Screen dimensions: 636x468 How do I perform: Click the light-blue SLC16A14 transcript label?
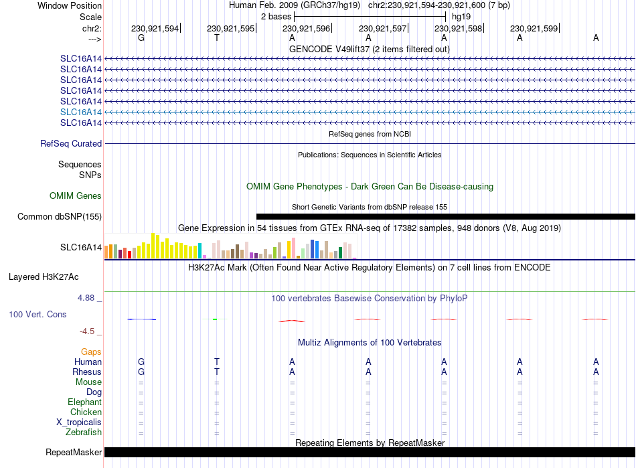81,112
